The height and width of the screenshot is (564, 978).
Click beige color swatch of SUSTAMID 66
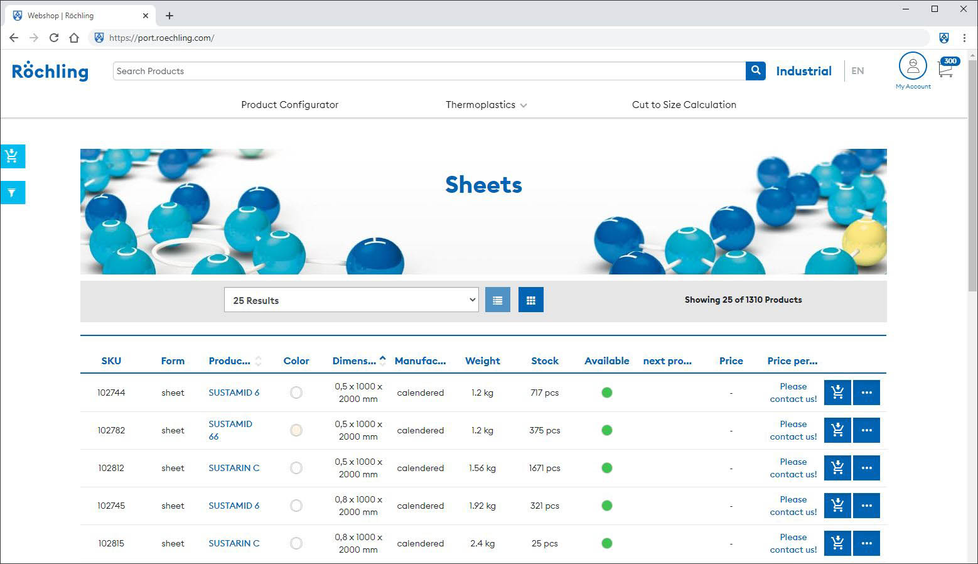point(296,430)
